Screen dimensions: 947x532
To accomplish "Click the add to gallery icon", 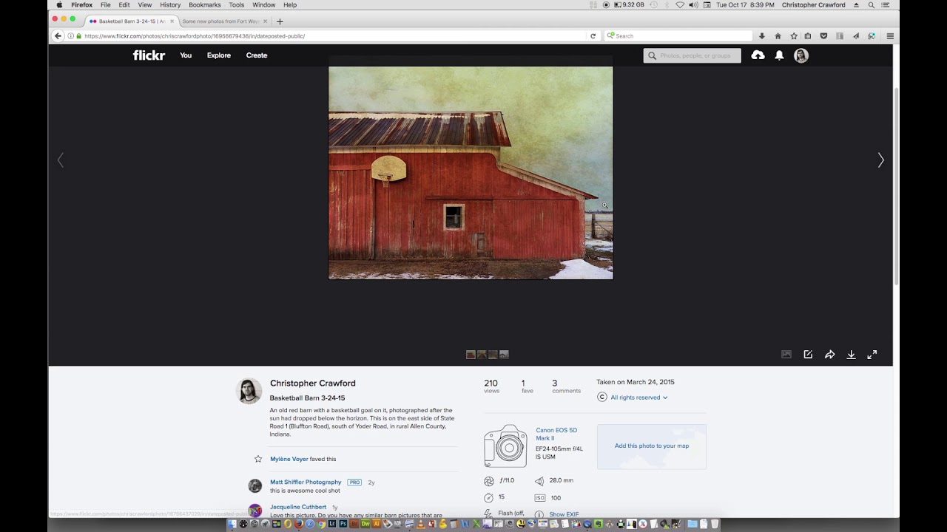I will coord(786,355).
